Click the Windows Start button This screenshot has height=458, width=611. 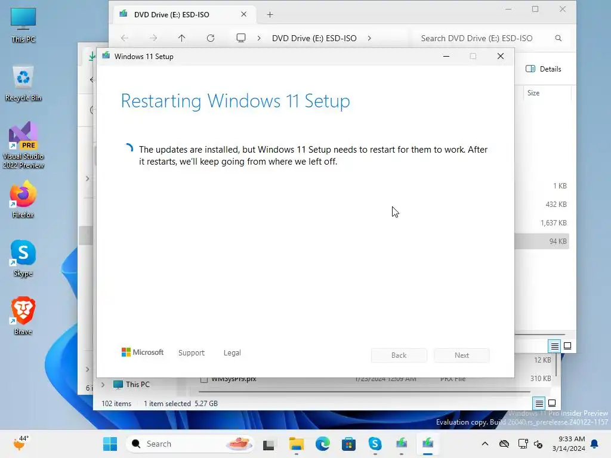click(110, 444)
